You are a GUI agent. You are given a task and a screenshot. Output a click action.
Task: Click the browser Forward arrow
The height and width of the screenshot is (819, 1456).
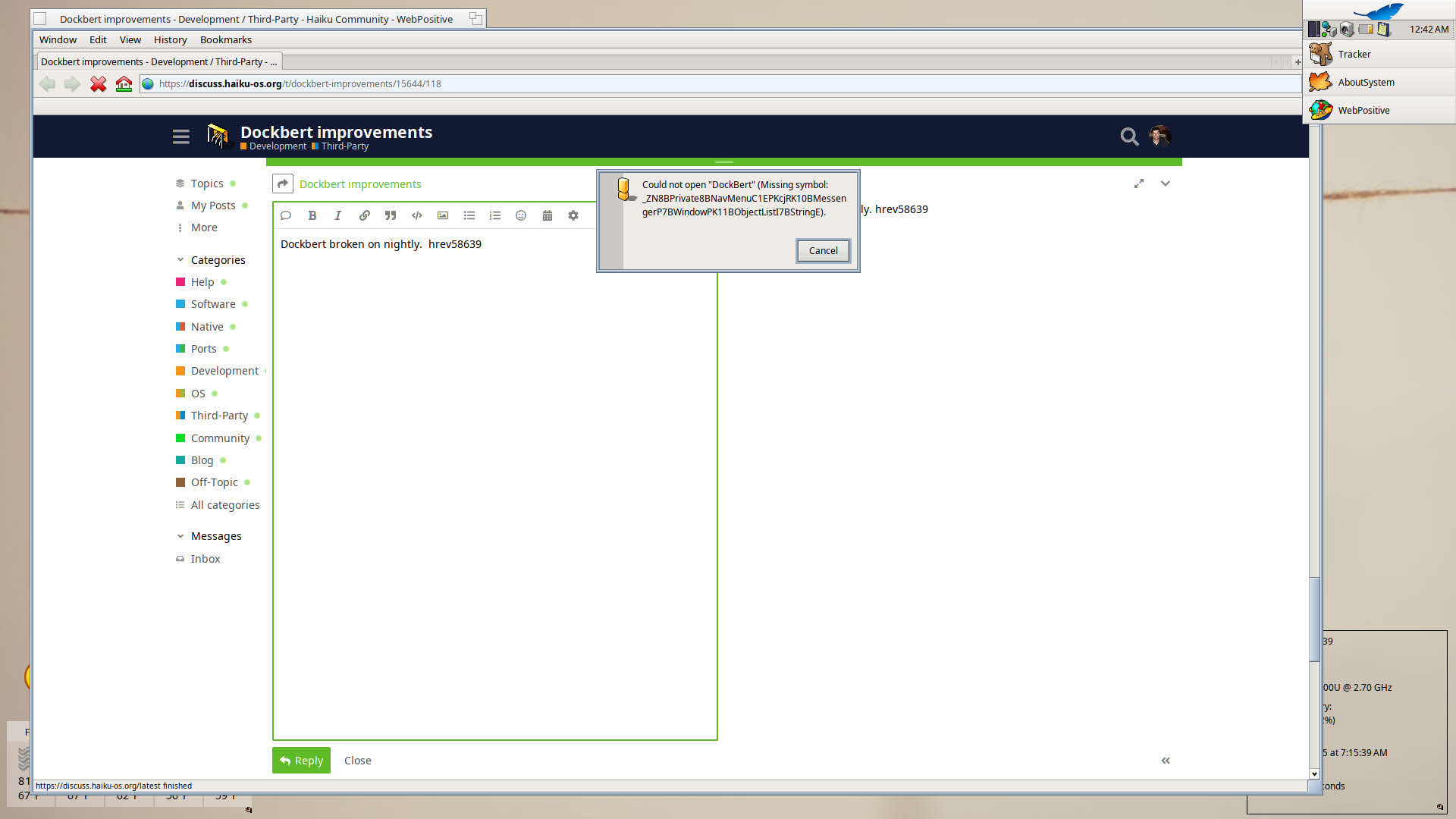point(72,84)
